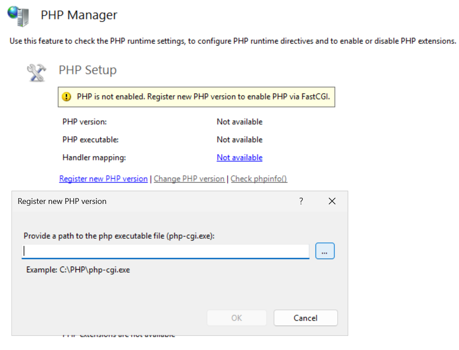Cancel the Register new PHP version dialog
The height and width of the screenshot is (350, 459).
(305, 318)
